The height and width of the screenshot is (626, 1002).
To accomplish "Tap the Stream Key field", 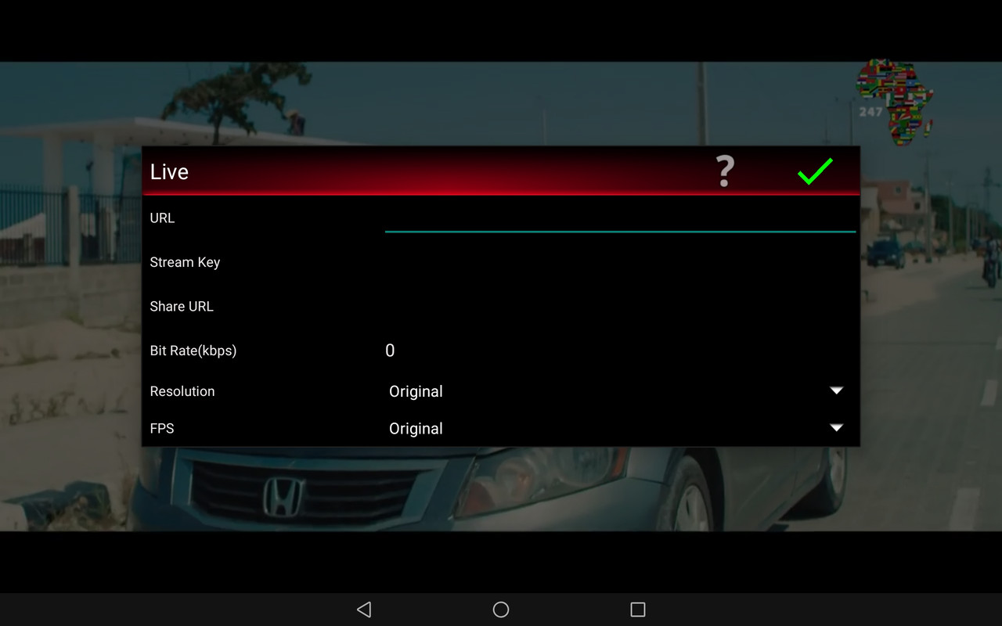I will pos(620,262).
